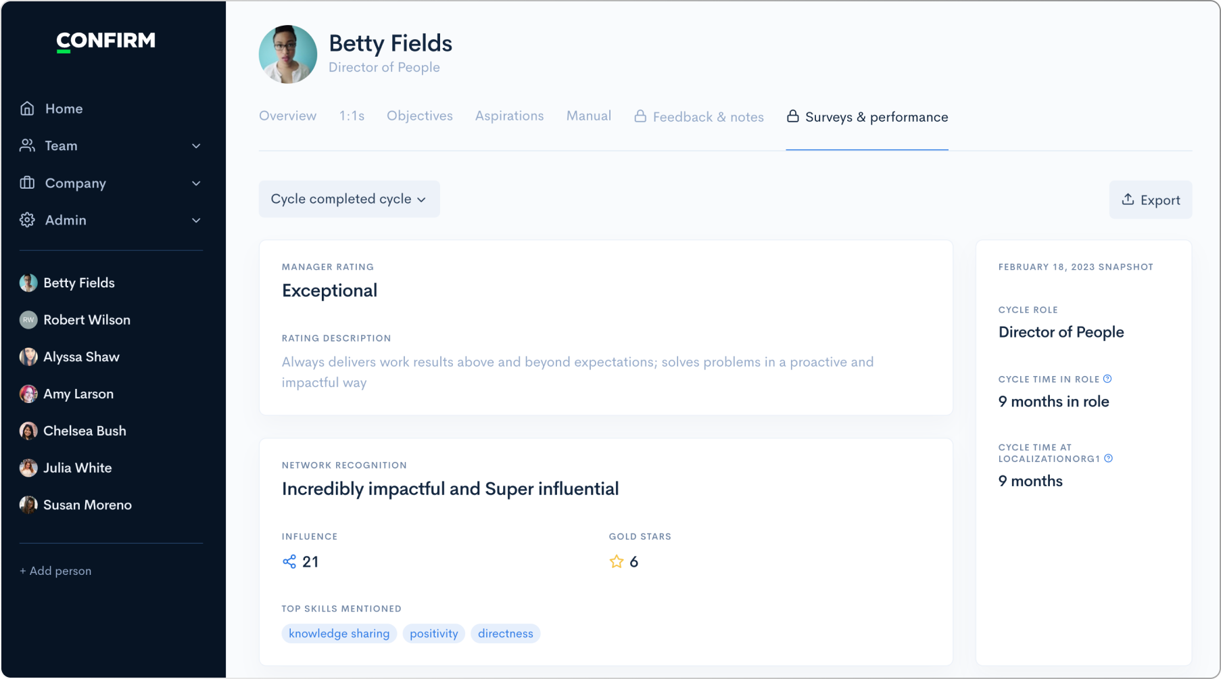Select Robert Wilson in the sidebar
This screenshot has width=1221, height=679.
tap(87, 320)
